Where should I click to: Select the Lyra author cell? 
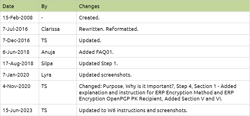tap(58, 75)
